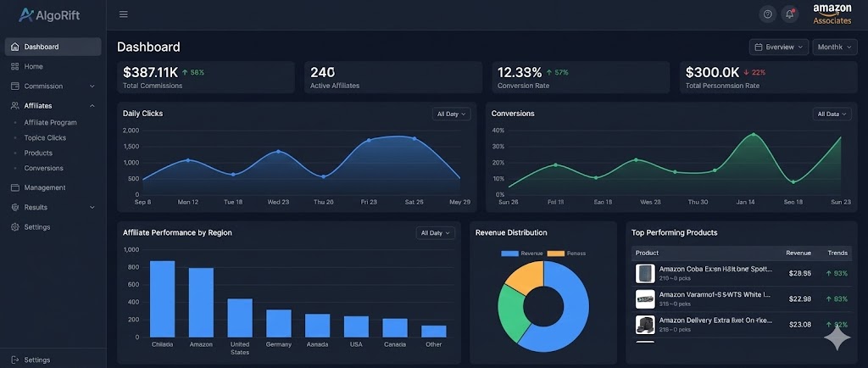Screen dimensions: 868x368
Task: Toggle the blue Revenue legend swatch
Action: click(509, 254)
